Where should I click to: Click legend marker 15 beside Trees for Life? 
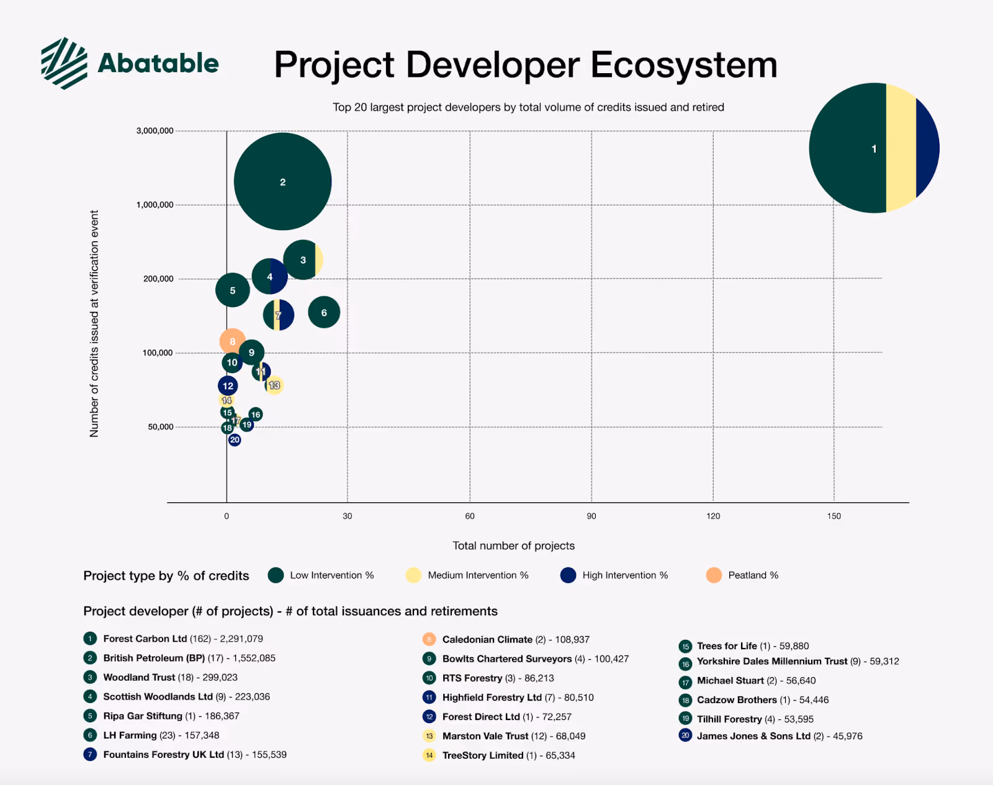point(685,646)
